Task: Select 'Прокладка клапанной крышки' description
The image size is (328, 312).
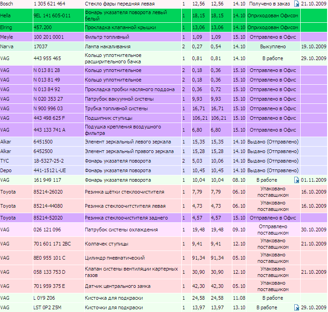Action: pos(120,27)
